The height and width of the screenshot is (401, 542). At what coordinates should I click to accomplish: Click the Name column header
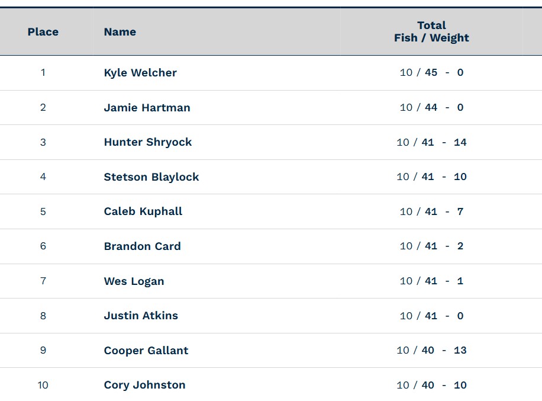[x=120, y=32]
